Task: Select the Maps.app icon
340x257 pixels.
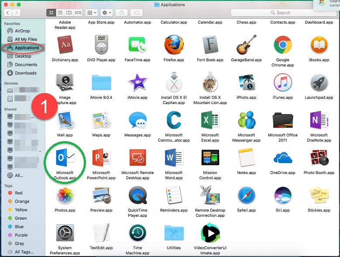Action: pyautogui.click(x=101, y=120)
